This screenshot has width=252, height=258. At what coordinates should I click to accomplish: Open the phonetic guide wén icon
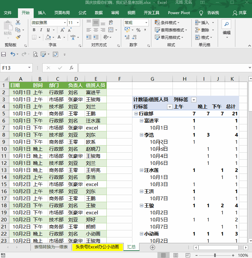[73, 37]
